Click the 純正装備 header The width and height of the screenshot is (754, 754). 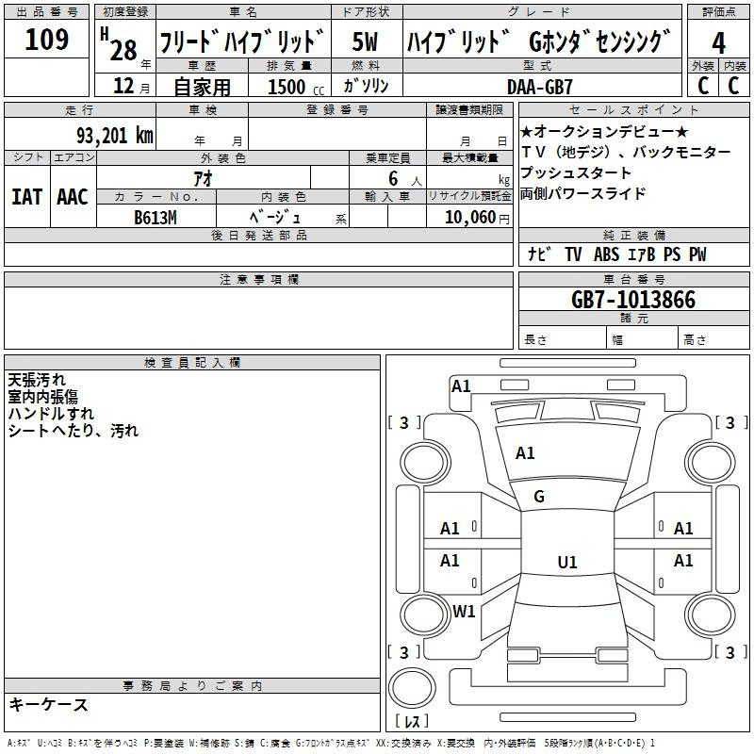pos(633,235)
